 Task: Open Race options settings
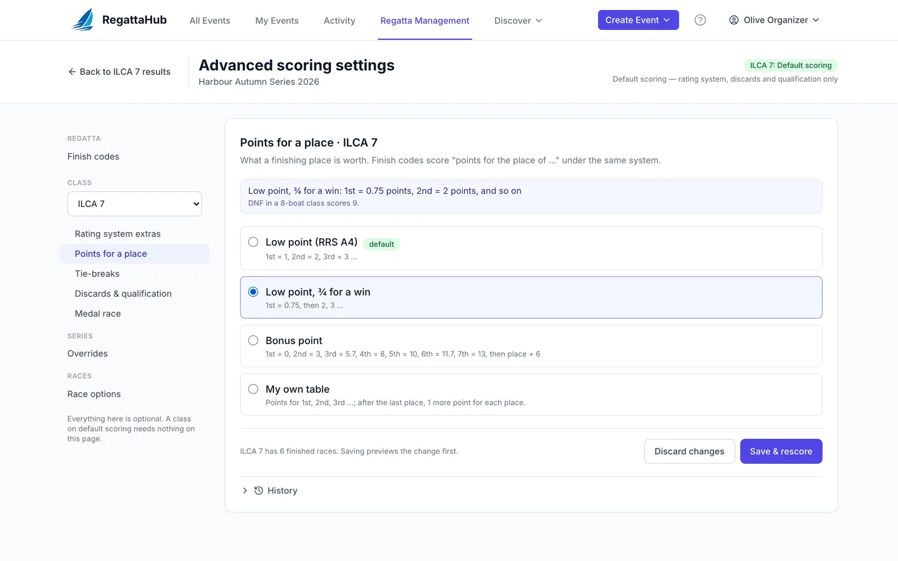94,394
